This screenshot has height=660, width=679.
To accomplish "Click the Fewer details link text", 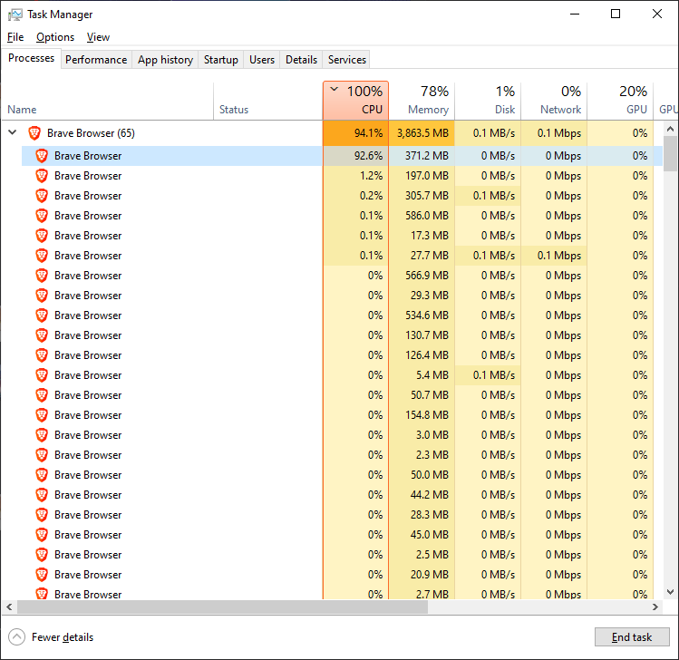I will coord(63,637).
